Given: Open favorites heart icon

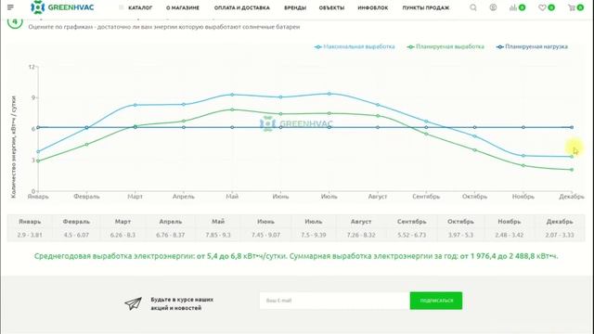Looking at the screenshot, I should pos(542,7).
